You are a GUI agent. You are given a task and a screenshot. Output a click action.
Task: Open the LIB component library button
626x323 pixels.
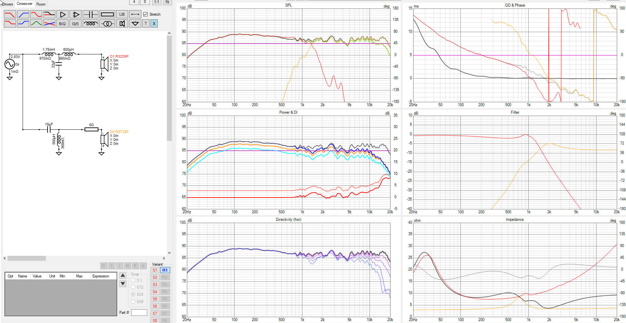[122, 14]
